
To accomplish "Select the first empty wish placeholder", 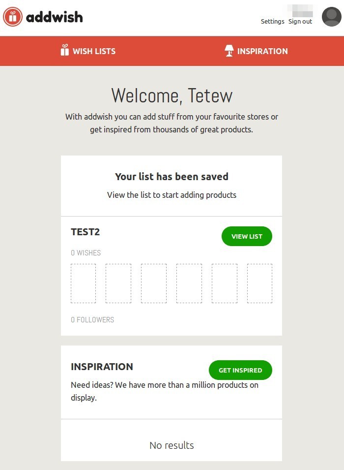I will (83, 283).
